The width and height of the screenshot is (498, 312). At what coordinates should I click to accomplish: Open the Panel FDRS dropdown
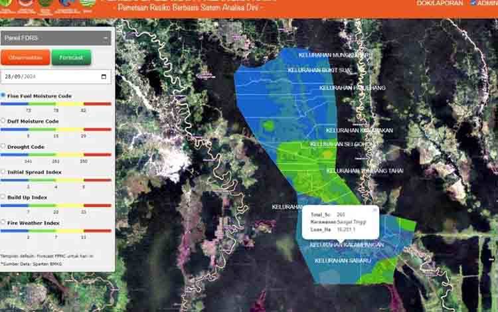pos(56,38)
